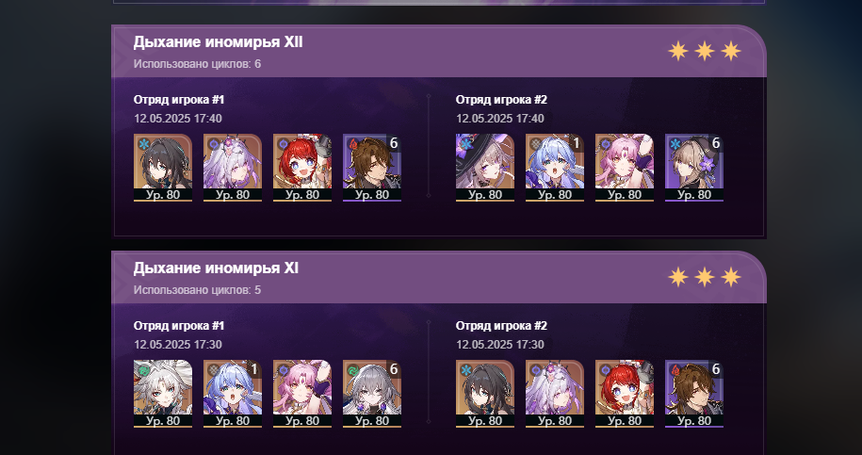Open lavender-haired character in stage XII team 1
862x455 pixels.
coord(233,168)
